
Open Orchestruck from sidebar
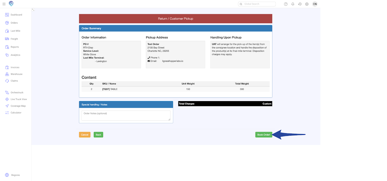click(17, 93)
